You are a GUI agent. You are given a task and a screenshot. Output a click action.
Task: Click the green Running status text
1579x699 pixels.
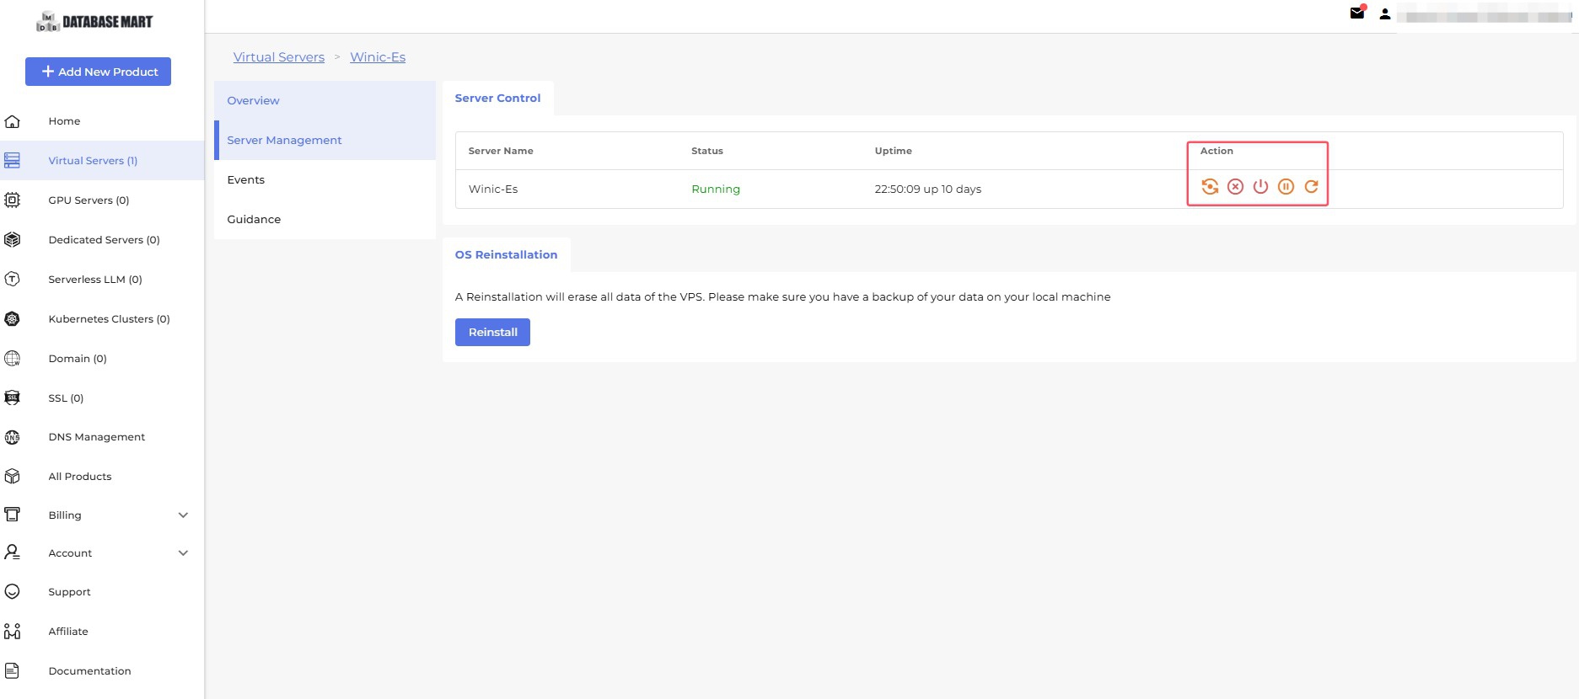pyautogui.click(x=716, y=189)
